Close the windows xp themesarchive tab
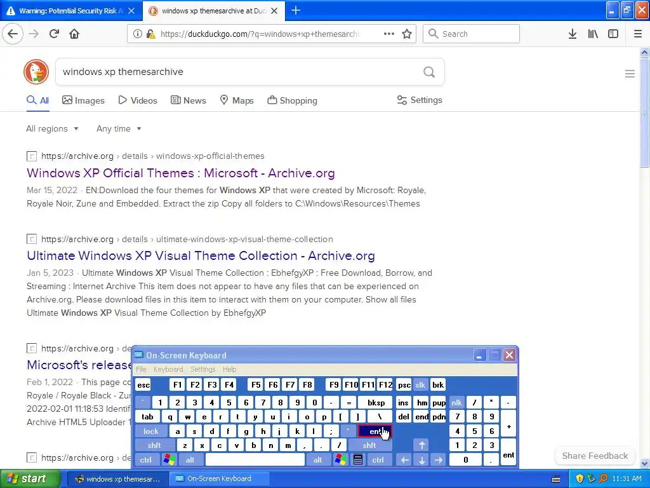 274,11
